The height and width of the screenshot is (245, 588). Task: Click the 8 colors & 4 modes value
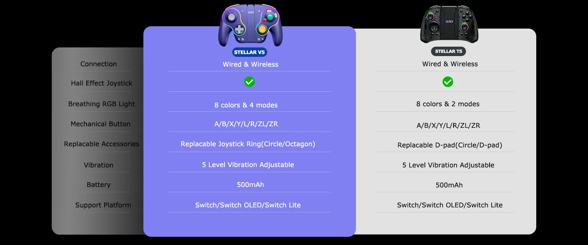[x=246, y=105]
